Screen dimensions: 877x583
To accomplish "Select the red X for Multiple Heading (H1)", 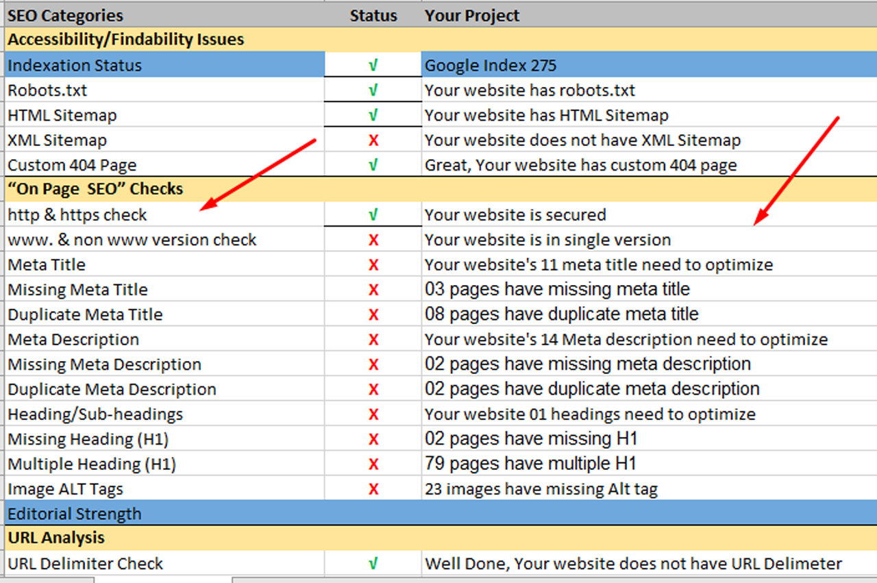I will pos(373,464).
